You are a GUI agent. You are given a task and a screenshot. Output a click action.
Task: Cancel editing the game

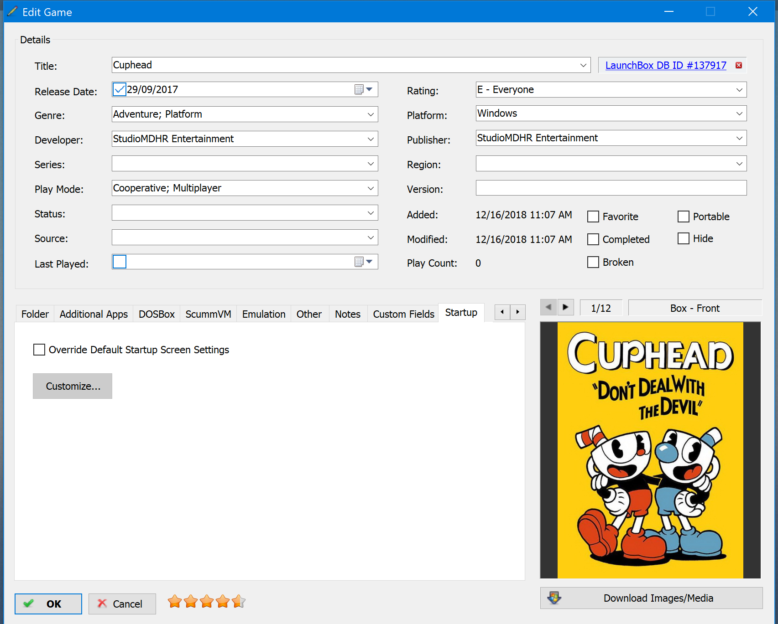click(122, 603)
